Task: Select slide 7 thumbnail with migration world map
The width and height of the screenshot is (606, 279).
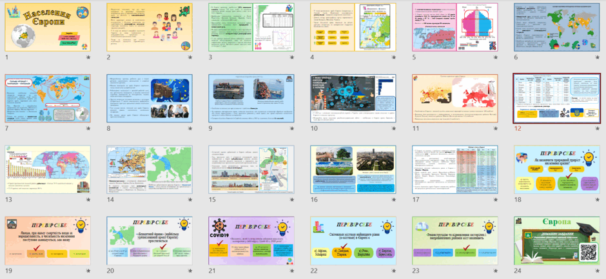Action: 48,99
